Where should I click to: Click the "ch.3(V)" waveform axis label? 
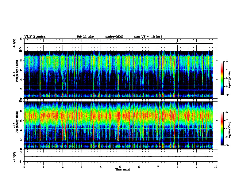coord(14,157)
